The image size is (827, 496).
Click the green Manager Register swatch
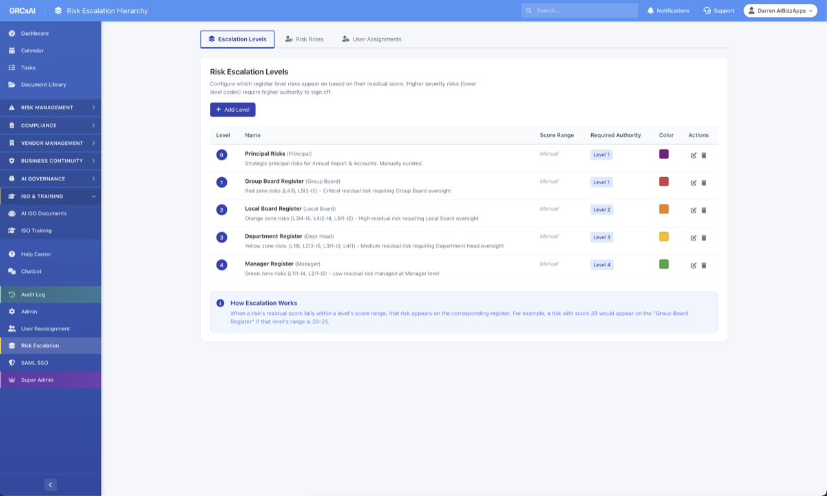point(664,264)
